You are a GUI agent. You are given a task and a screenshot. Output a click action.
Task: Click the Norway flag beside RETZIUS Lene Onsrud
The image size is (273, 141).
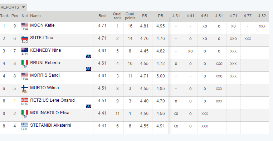[x=25, y=100]
